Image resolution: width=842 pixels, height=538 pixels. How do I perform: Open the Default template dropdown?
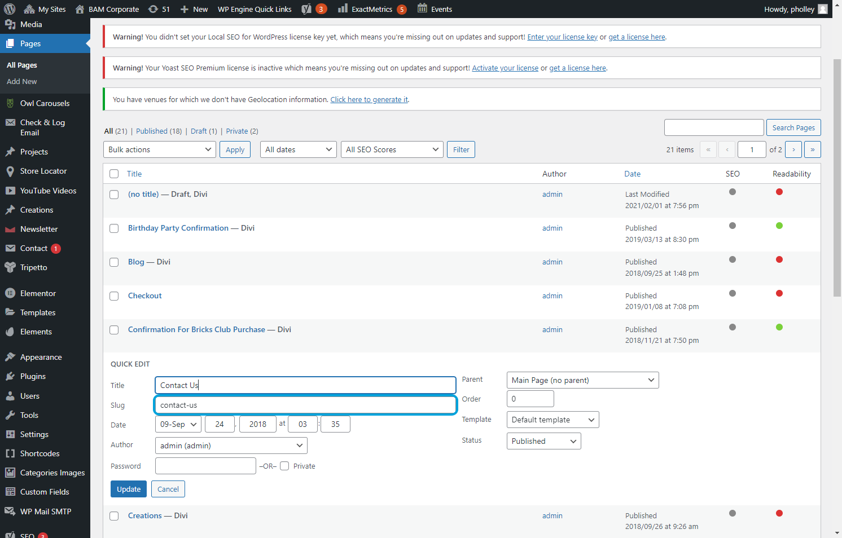(553, 420)
